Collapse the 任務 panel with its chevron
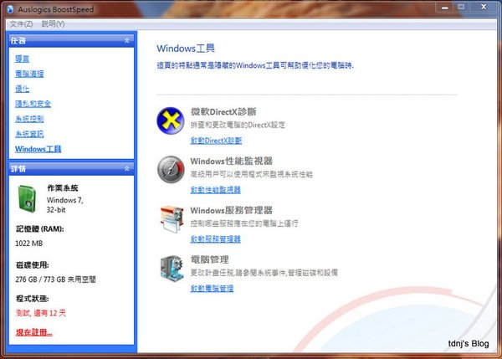This screenshot has height=359, width=502. click(127, 41)
